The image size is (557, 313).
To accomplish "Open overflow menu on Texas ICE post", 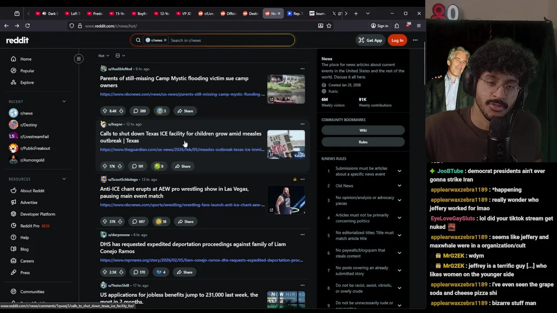I will click(302, 124).
